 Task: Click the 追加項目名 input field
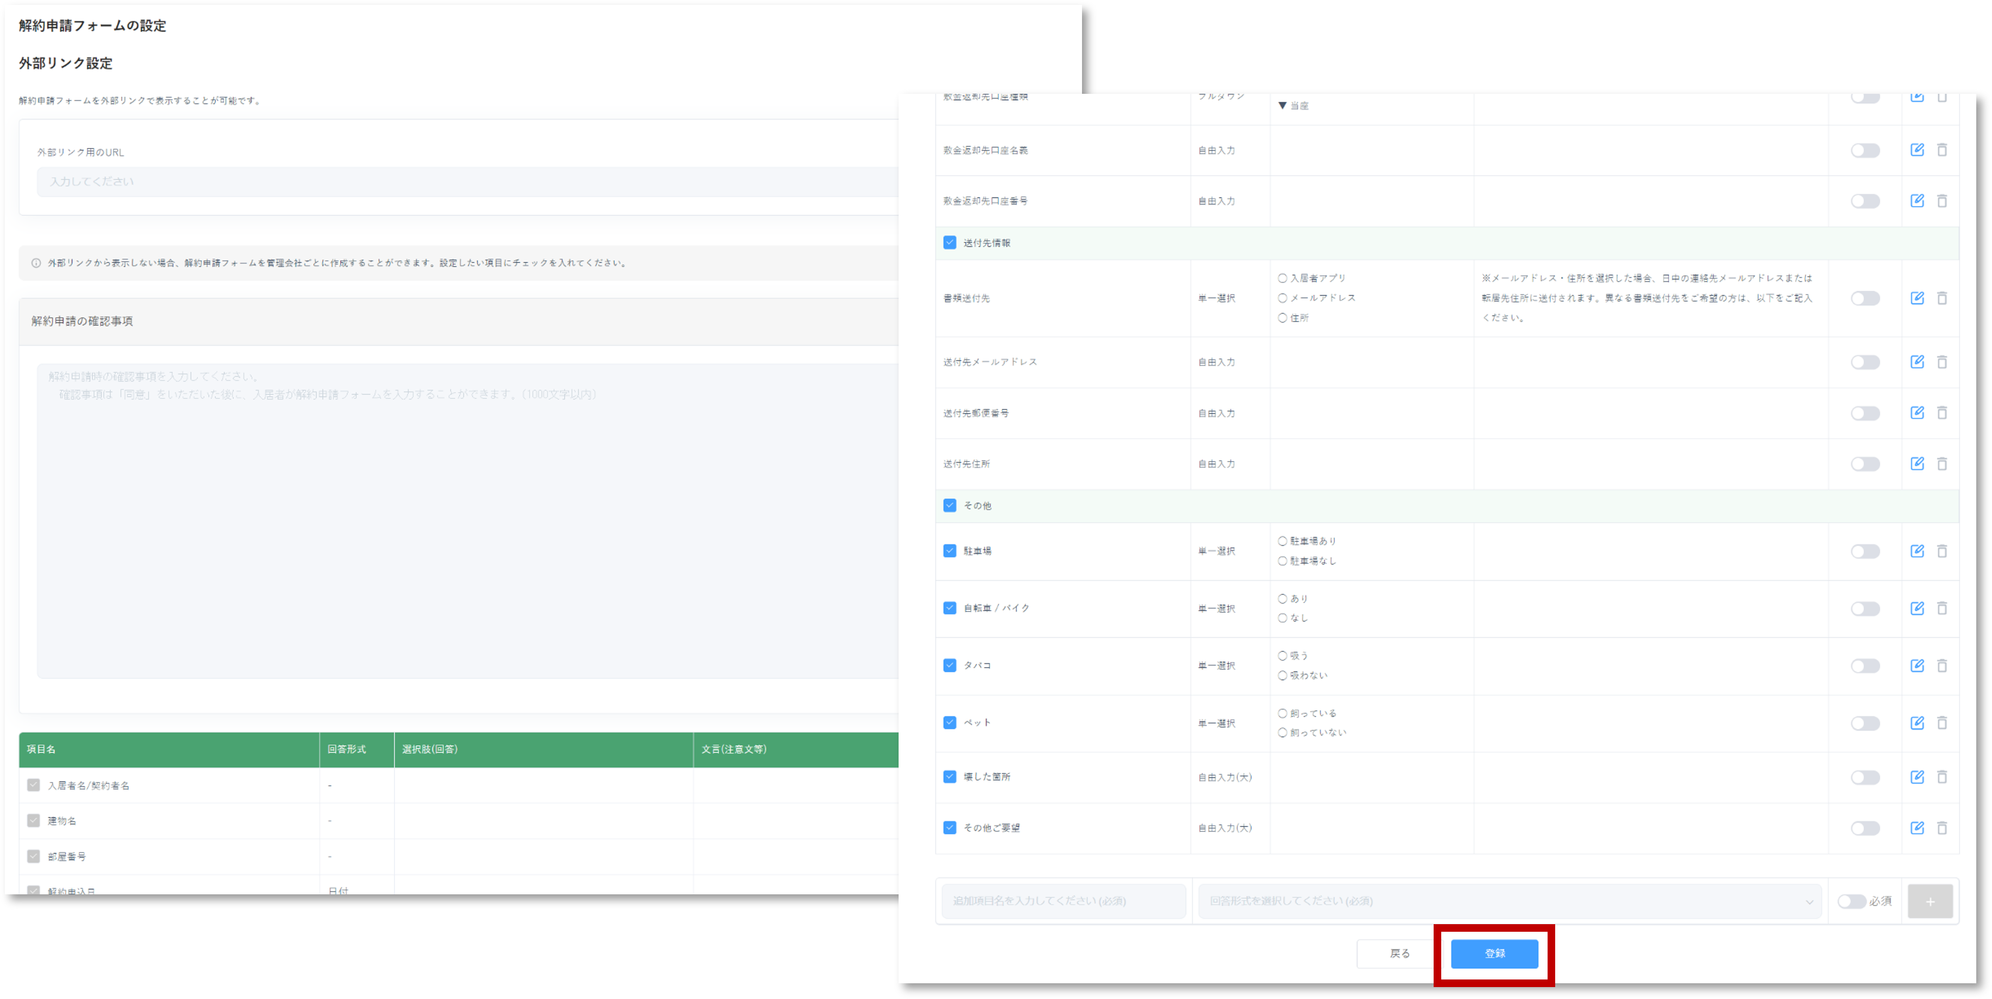pos(1063,902)
